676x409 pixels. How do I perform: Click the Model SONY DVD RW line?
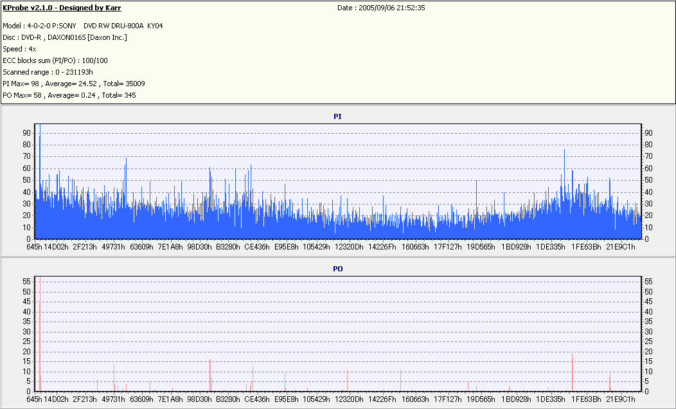coord(83,26)
